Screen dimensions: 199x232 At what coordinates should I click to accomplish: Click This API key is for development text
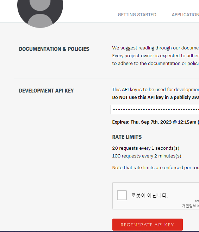click(x=156, y=89)
